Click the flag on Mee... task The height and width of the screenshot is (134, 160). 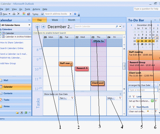click(x=120, y=98)
